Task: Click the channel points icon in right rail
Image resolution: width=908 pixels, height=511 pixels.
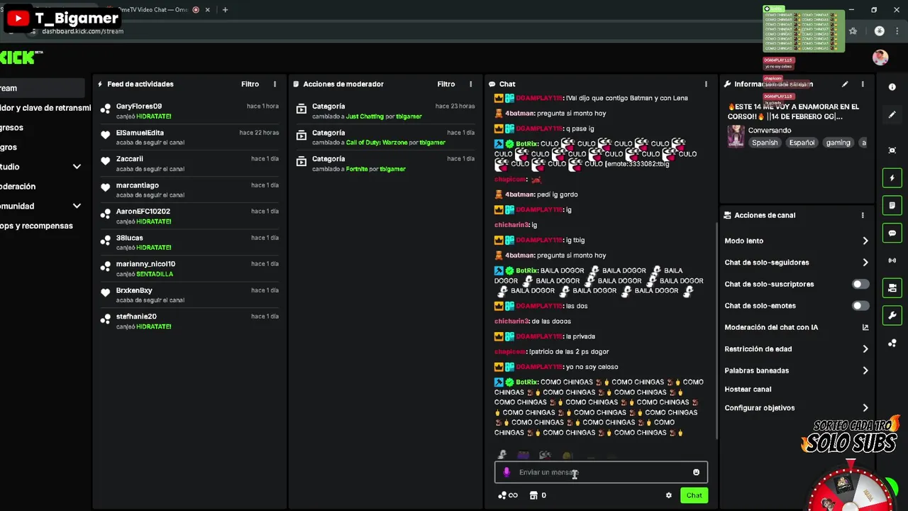Action: pyautogui.click(x=892, y=344)
